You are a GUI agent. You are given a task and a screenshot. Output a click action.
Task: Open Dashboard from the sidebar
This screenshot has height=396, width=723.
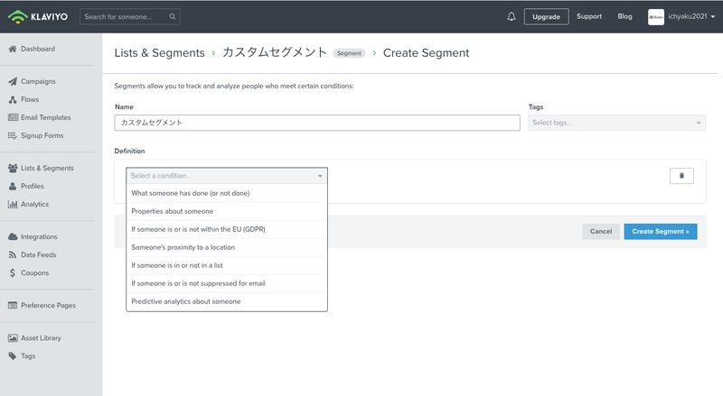click(x=38, y=49)
